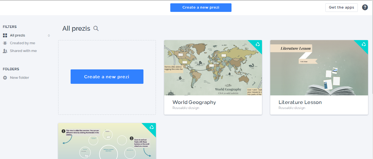Open the Get the apps button

341,7
